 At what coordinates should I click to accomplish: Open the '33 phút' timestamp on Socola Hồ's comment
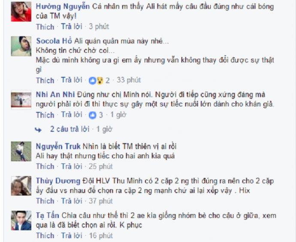[x=129, y=80]
